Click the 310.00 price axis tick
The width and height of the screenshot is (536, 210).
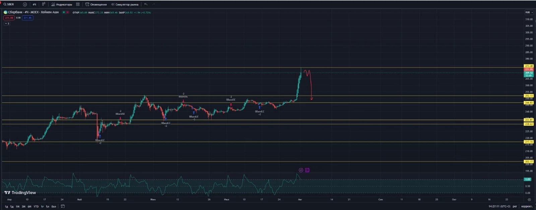(529, 19)
